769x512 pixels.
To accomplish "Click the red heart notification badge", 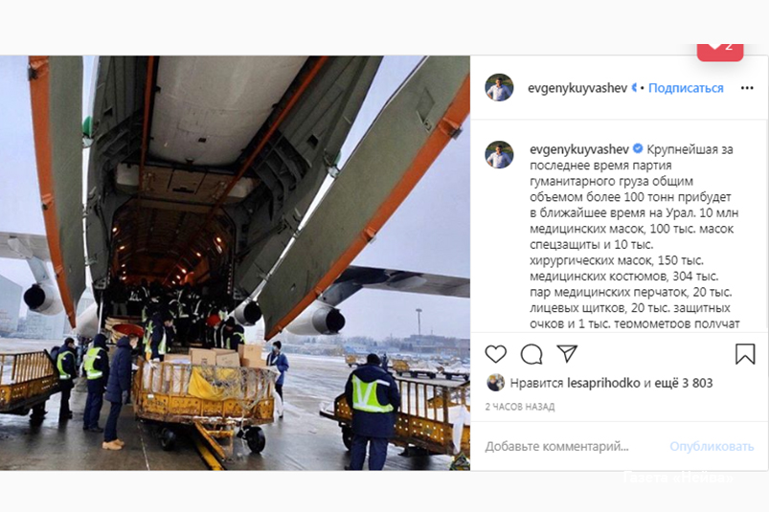I will point(720,51).
